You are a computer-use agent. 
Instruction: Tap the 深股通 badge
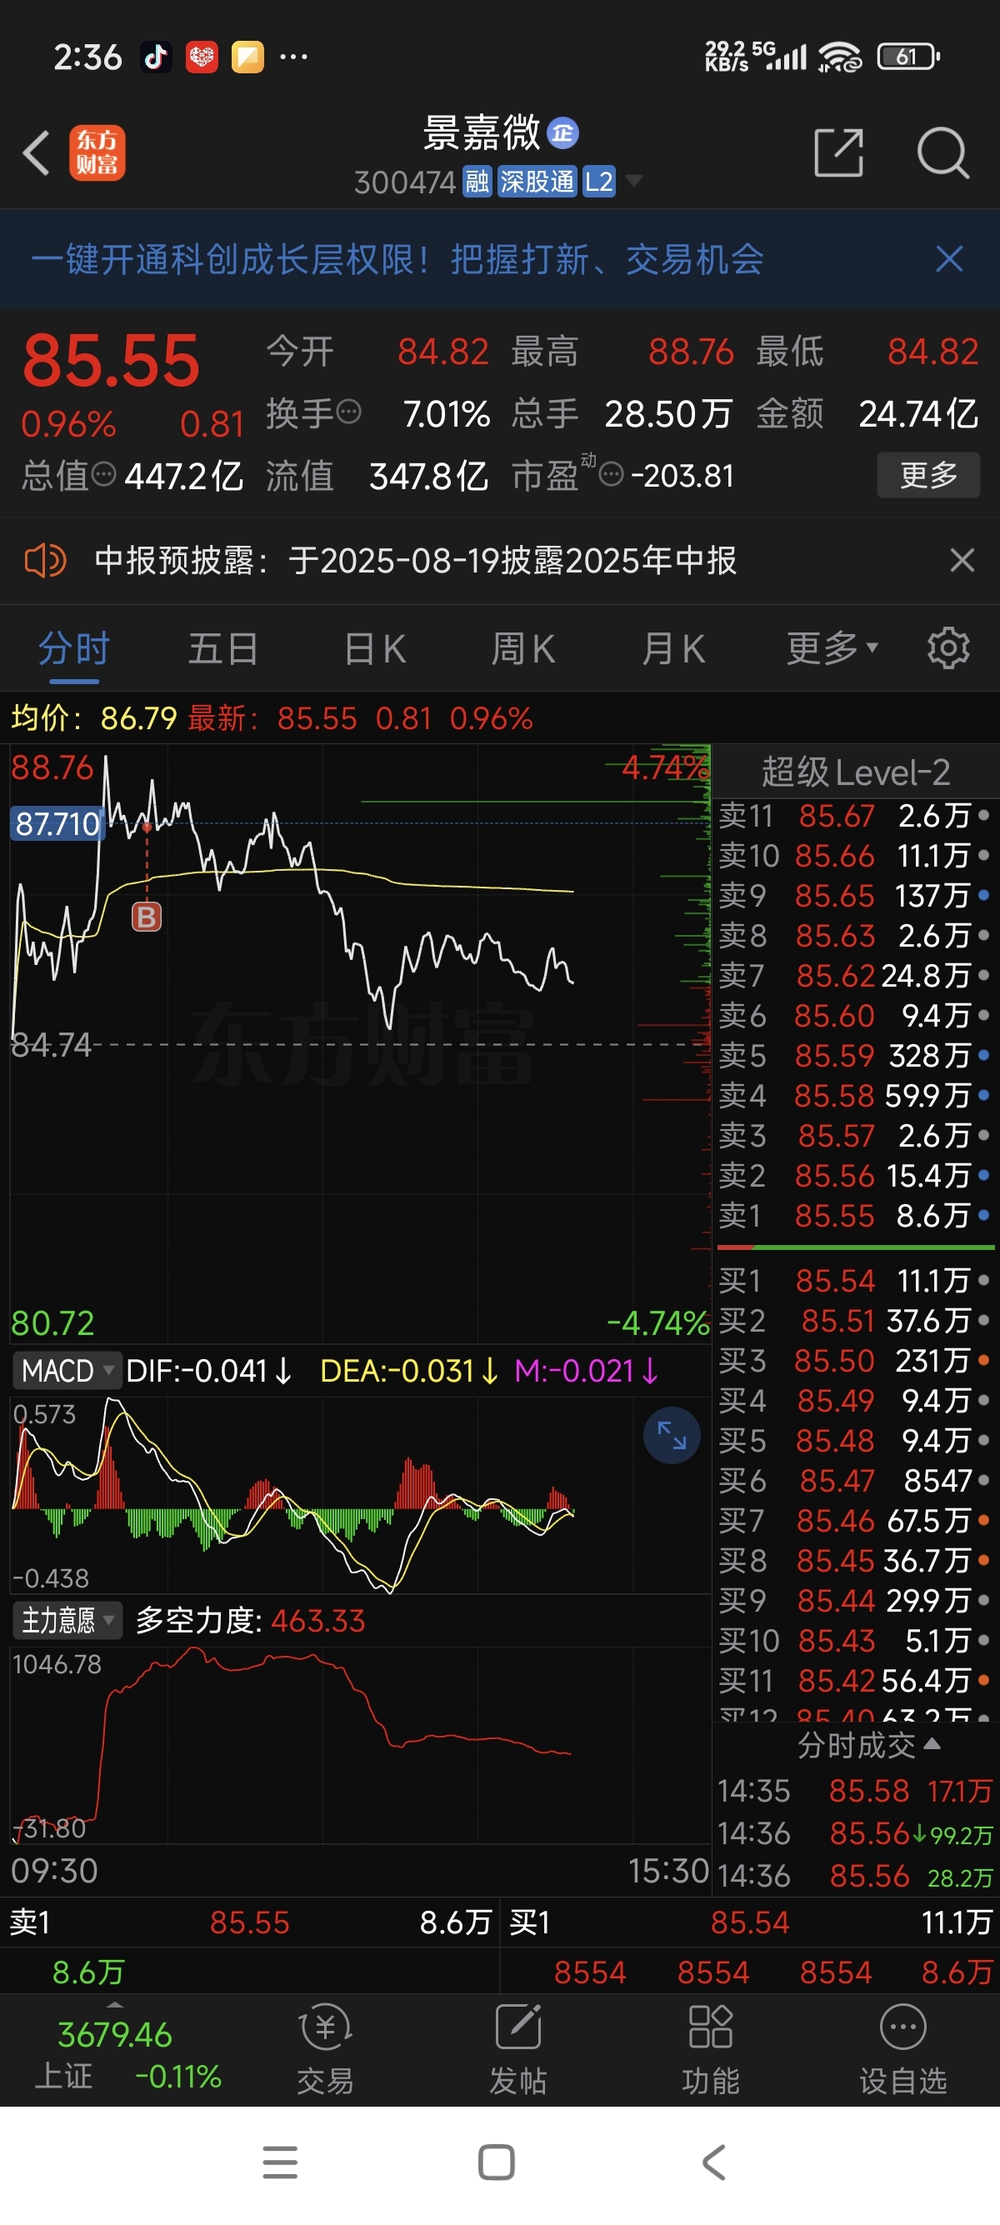click(x=537, y=182)
